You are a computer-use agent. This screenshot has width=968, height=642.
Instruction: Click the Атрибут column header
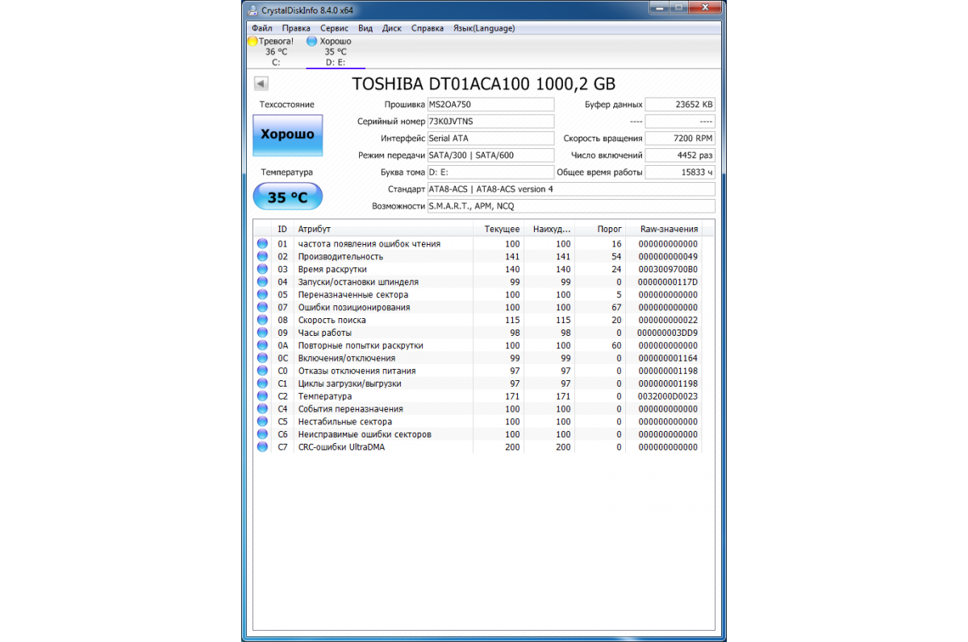pyautogui.click(x=383, y=230)
